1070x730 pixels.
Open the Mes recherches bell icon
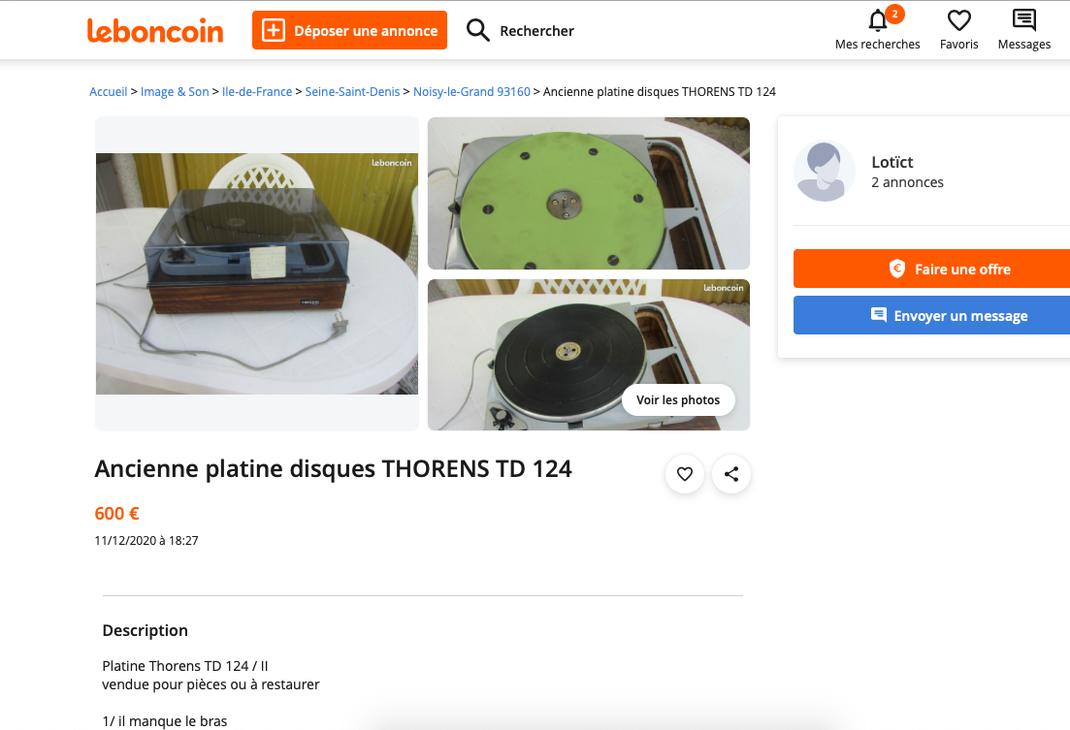tap(878, 21)
